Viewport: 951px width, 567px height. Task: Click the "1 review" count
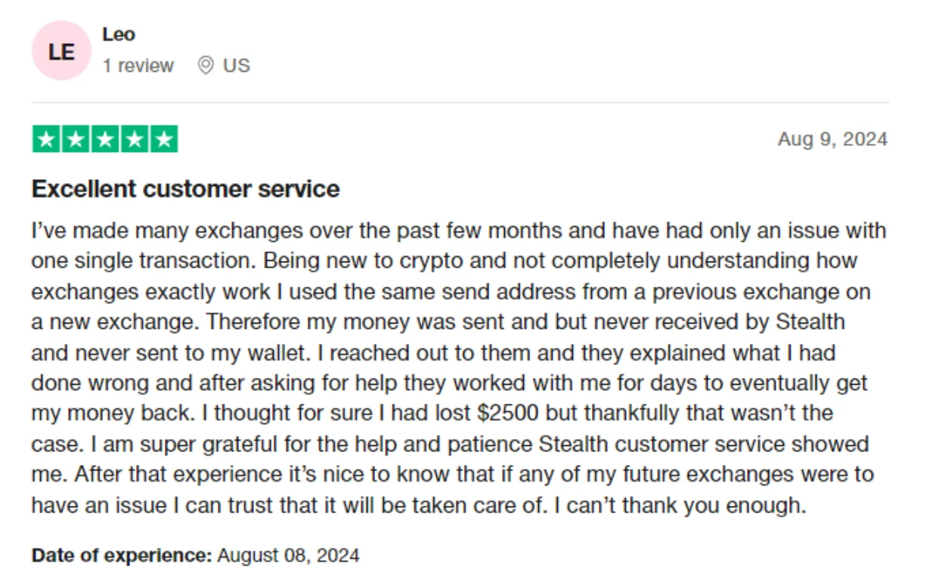click(138, 67)
